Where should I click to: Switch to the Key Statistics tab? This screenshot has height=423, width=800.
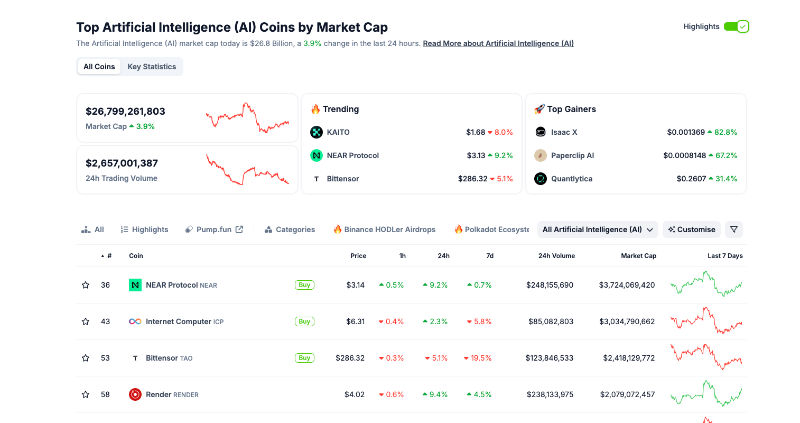point(152,67)
